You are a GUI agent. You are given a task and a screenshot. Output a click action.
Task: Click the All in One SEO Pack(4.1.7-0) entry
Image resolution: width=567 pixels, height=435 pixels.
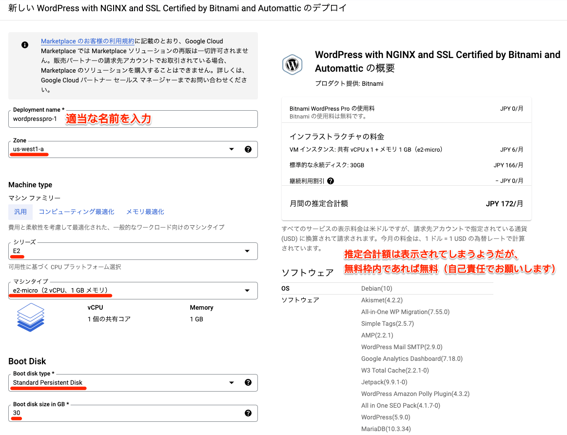(x=401, y=406)
